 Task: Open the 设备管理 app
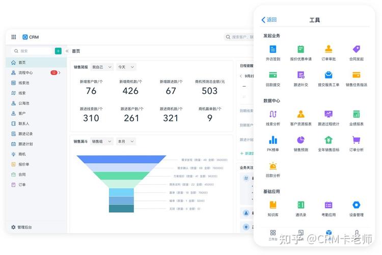pos(356,209)
